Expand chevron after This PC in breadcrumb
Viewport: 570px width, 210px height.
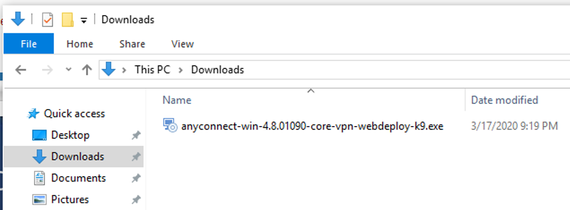181,69
